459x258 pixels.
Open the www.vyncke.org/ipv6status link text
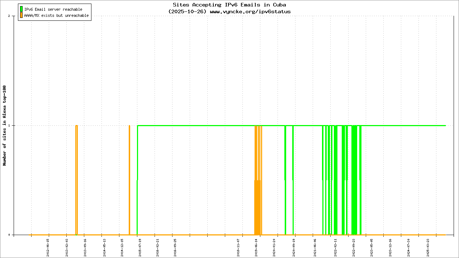250,11
